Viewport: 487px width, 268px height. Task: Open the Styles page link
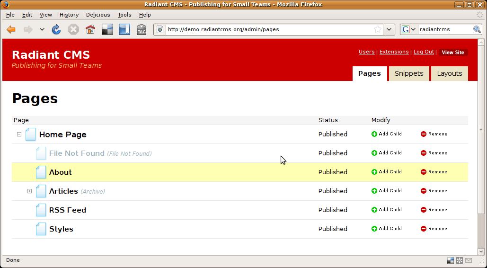click(61, 229)
